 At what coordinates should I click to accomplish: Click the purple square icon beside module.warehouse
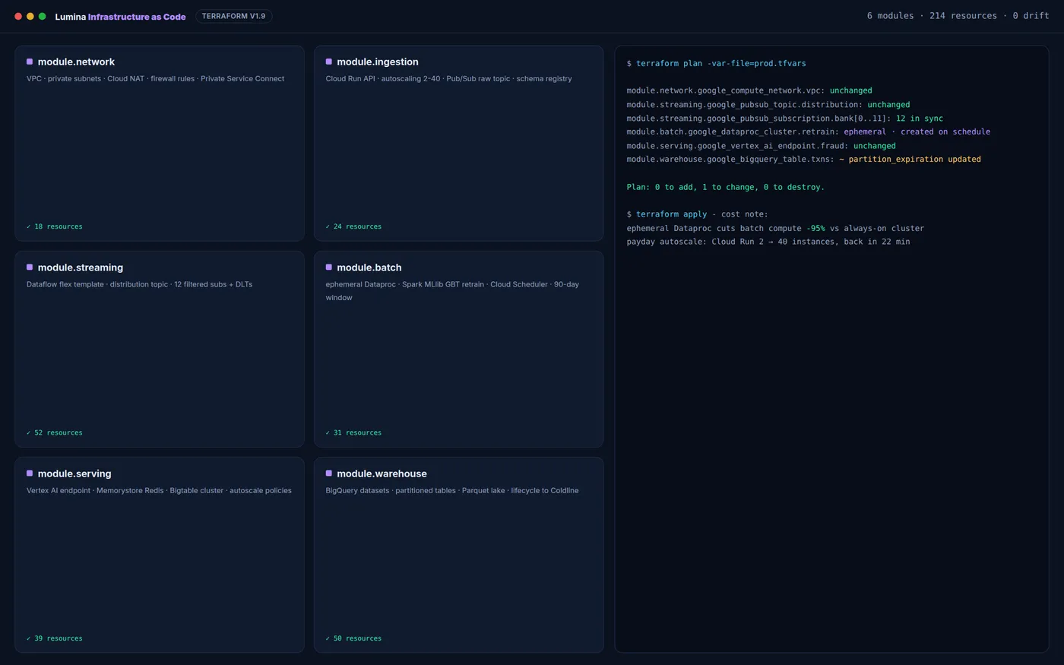coord(329,473)
